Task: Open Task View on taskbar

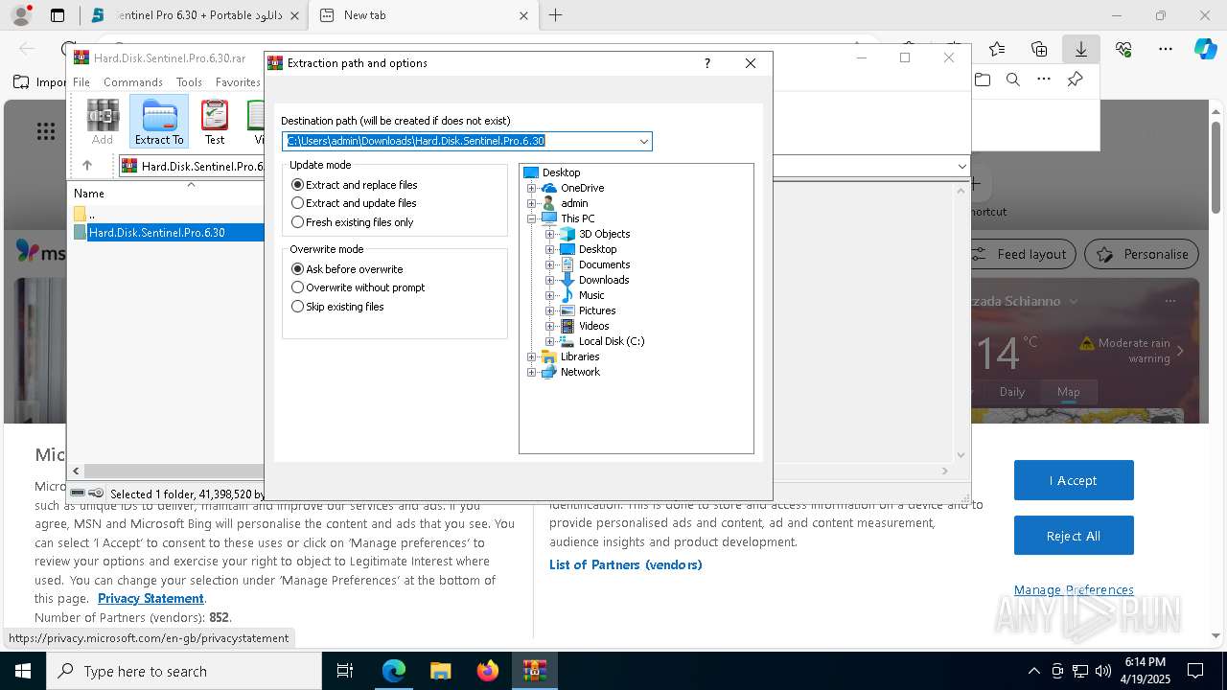Action: pyautogui.click(x=345, y=671)
